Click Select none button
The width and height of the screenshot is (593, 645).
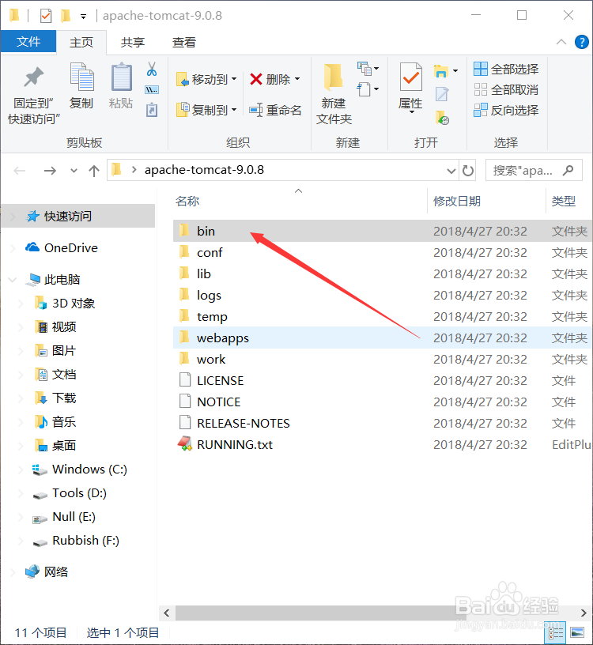pyautogui.click(x=506, y=89)
